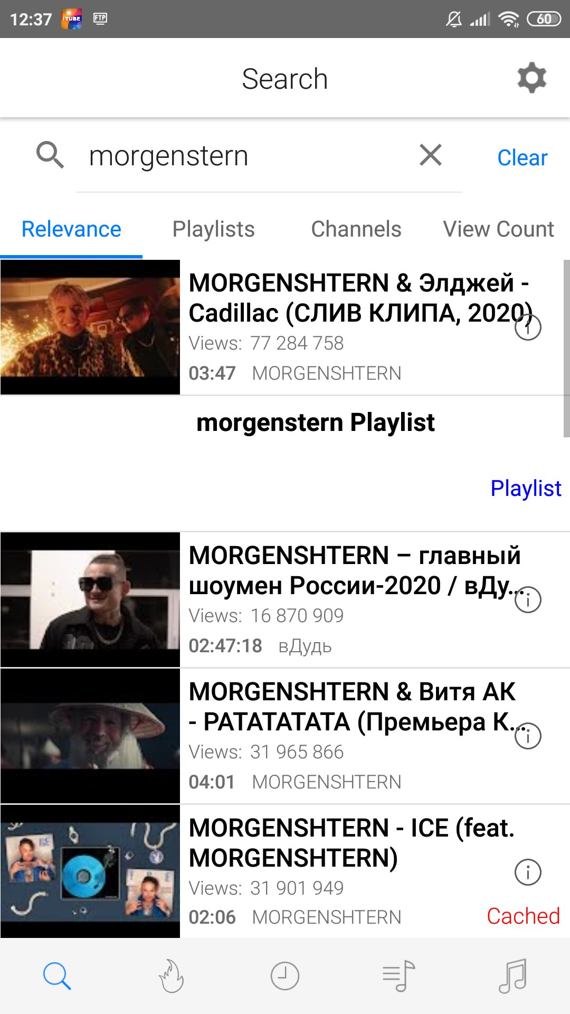Open settings with the gear icon

click(531, 78)
